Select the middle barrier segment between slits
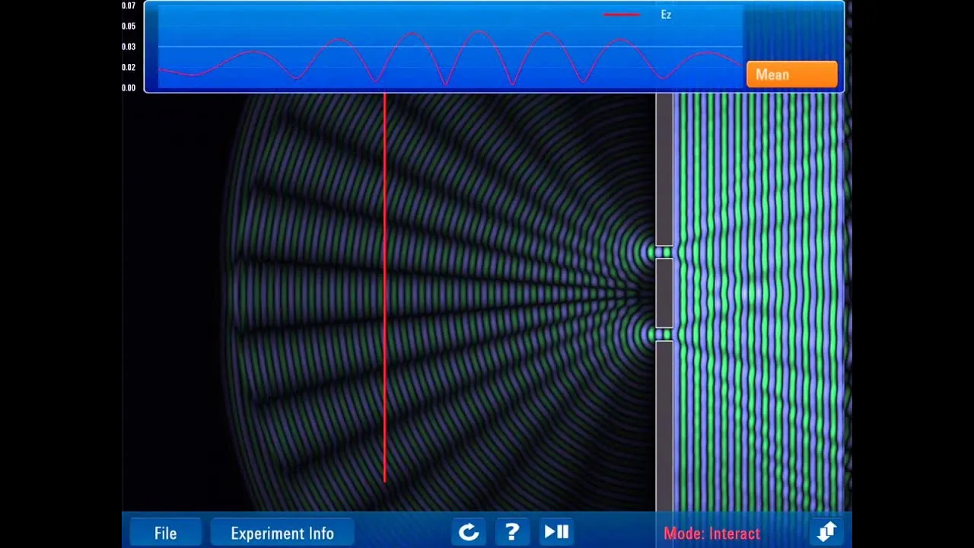This screenshot has width=974, height=548. pos(664,293)
